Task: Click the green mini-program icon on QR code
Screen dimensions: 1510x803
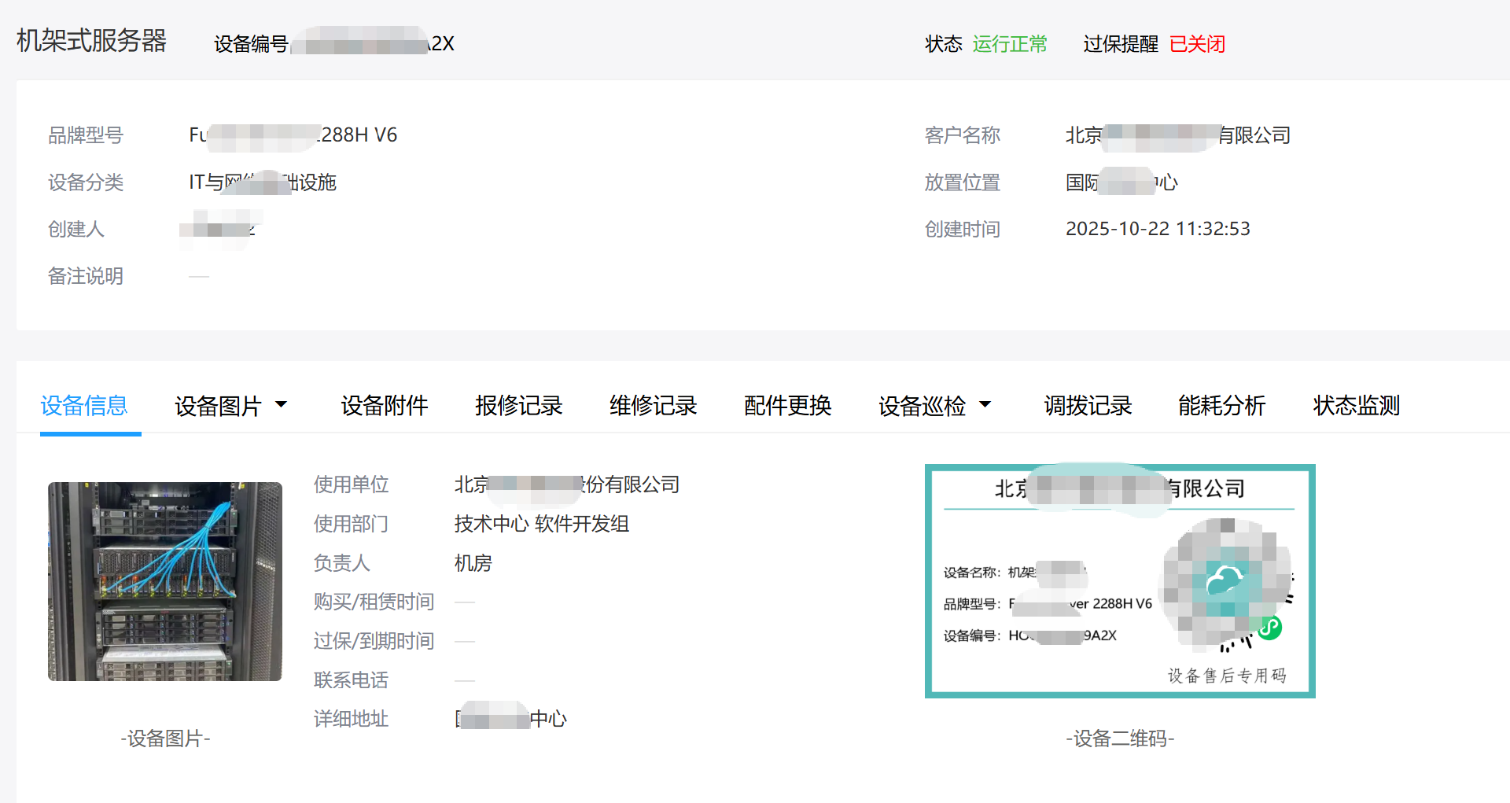Action: point(1269,628)
